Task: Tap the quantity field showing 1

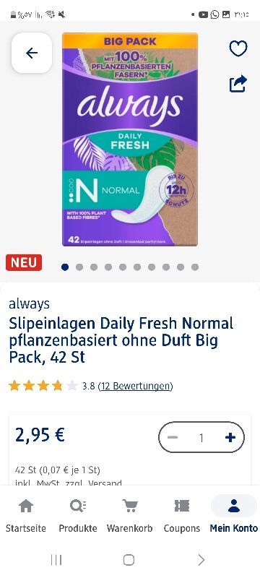Action: [x=201, y=438]
